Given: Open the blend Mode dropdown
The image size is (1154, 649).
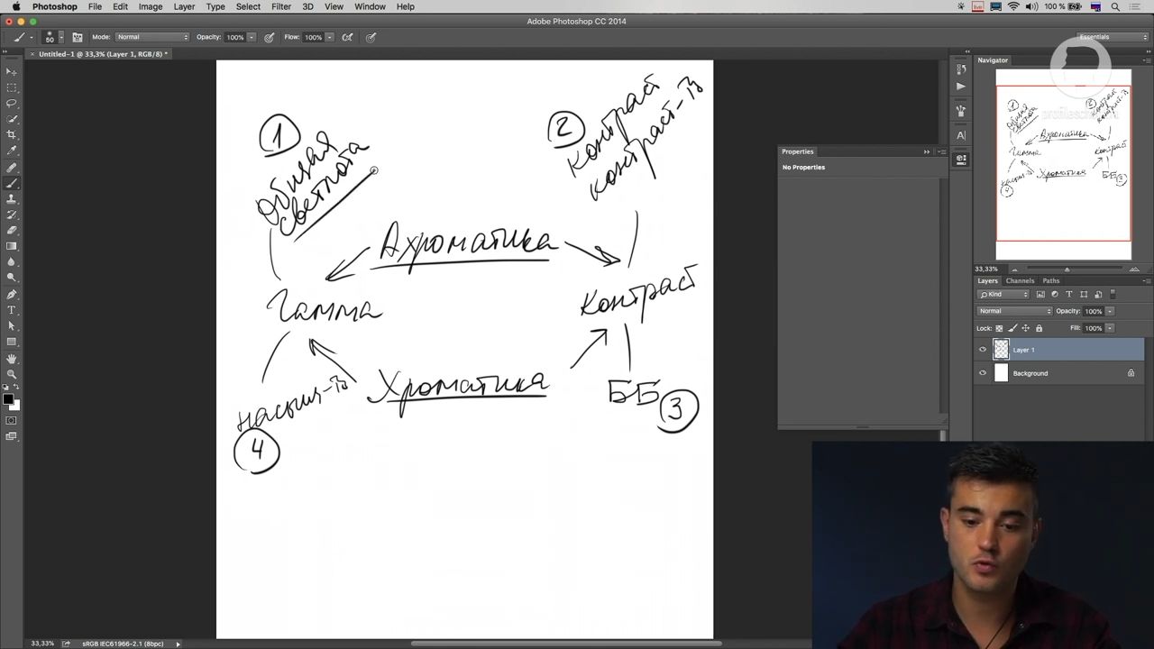Looking at the screenshot, I should pos(1014,310).
